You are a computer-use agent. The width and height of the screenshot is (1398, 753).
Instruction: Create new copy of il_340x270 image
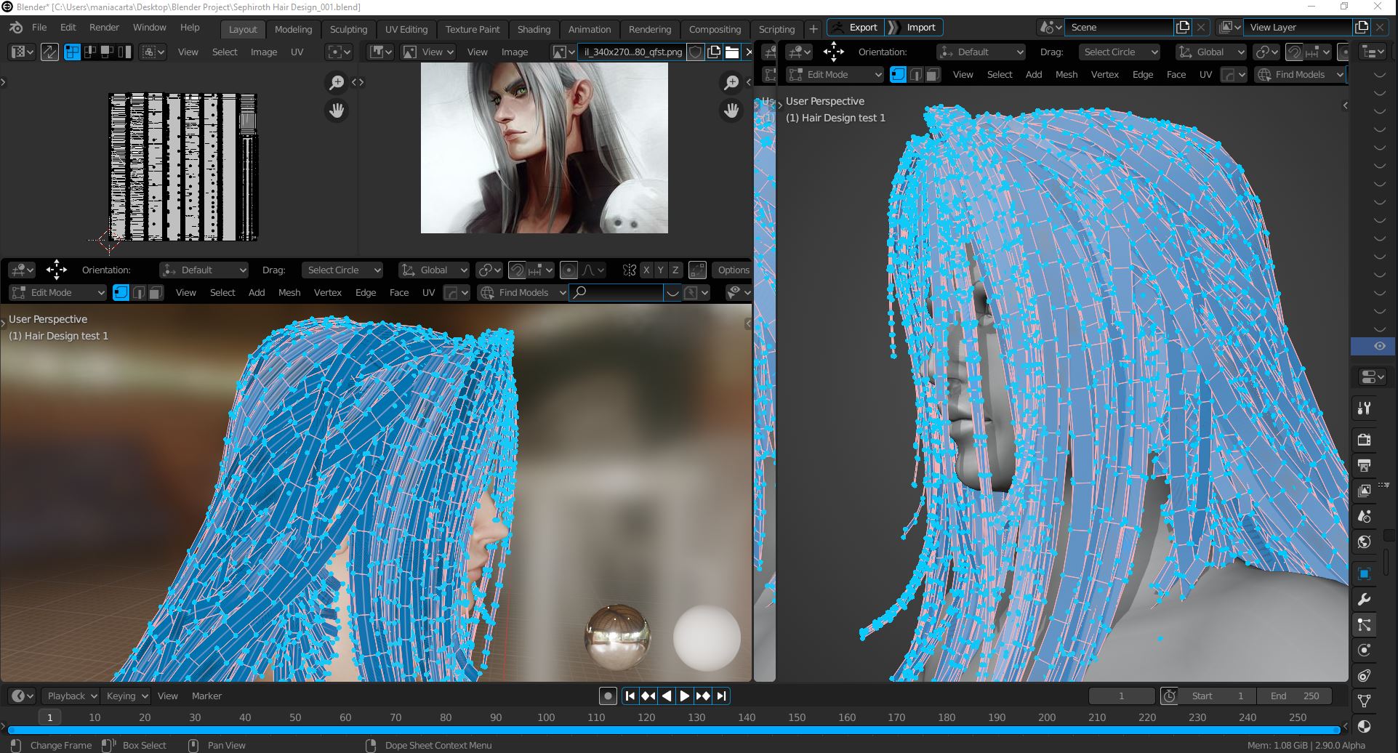(x=714, y=52)
